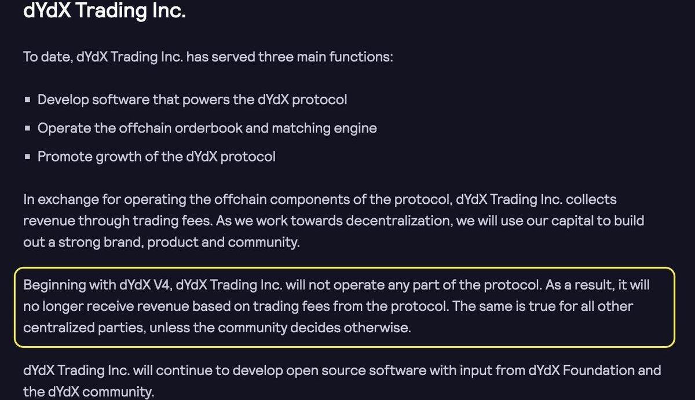The width and height of the screenshot is (695, 400).
Task: Click the bullet marker before "Operate the offchain"
Action: (27, 129)
